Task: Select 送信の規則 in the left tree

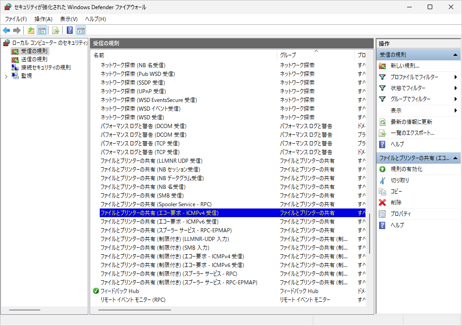Action: (x=34, y=59)
